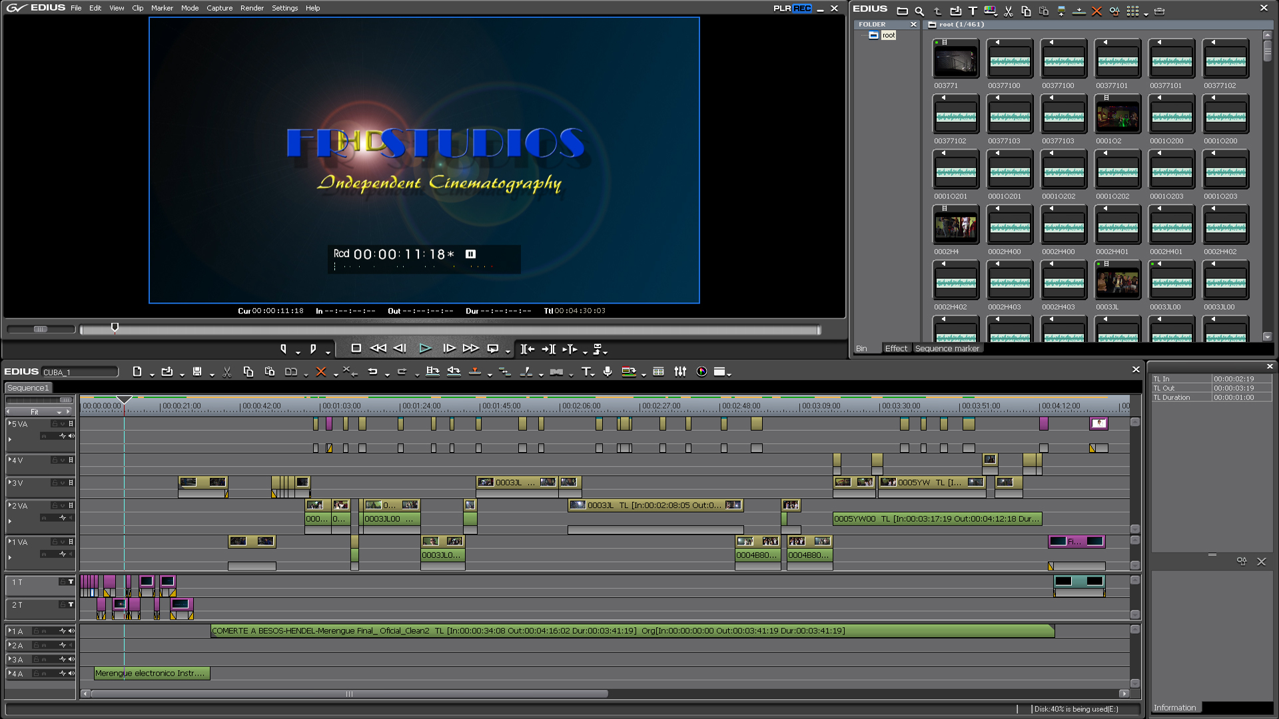
Task: Step back one frame in the player
Action: 400,348
